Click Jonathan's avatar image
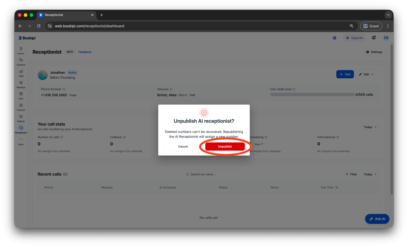The width and height of the screenshot is (408, 247). (43, 75)
